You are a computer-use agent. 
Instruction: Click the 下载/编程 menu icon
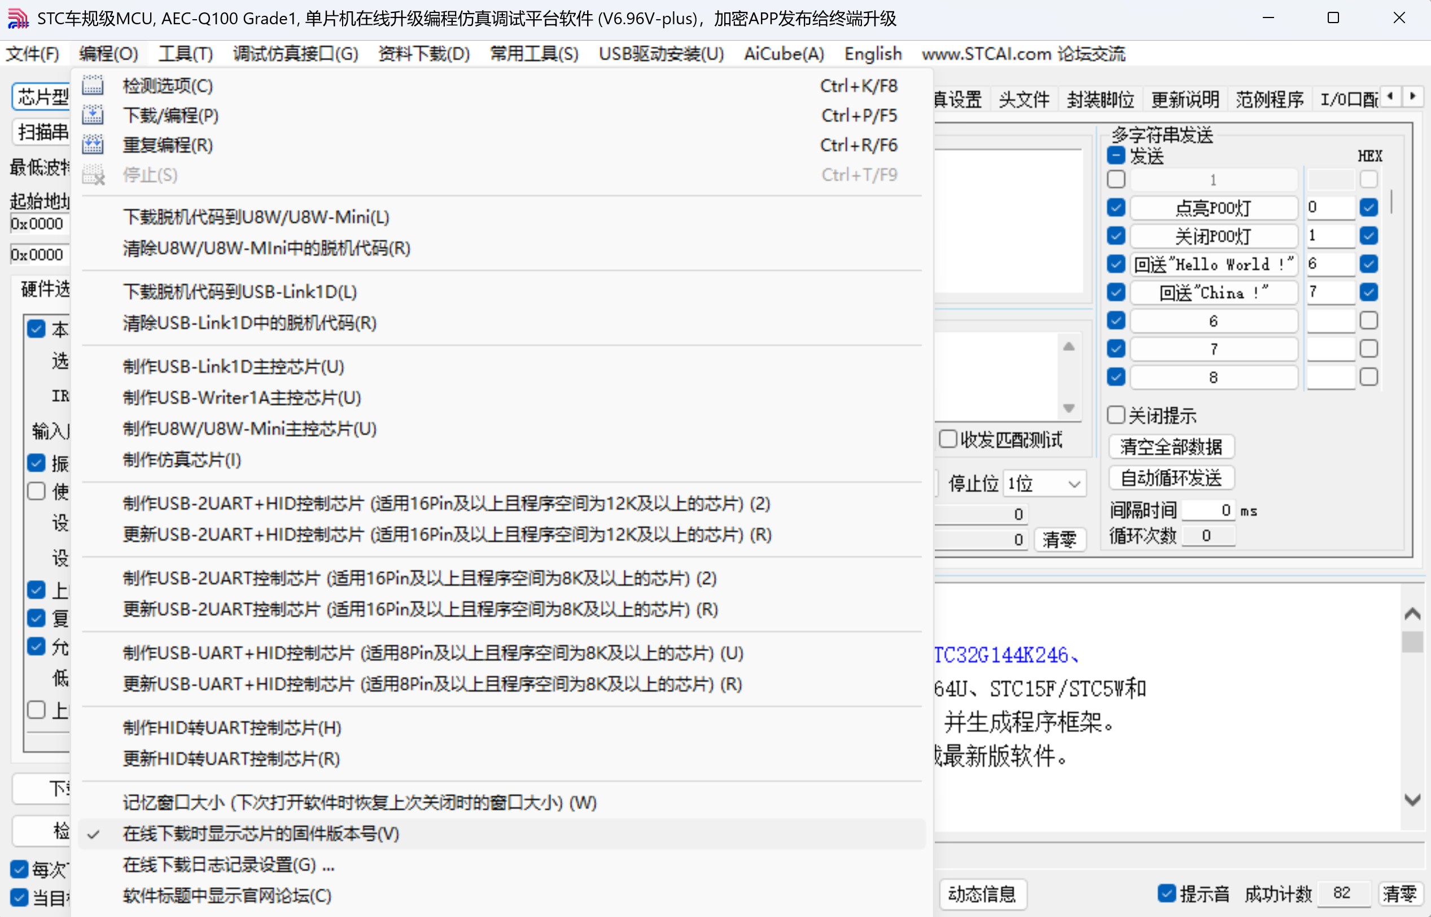[93, 115]
